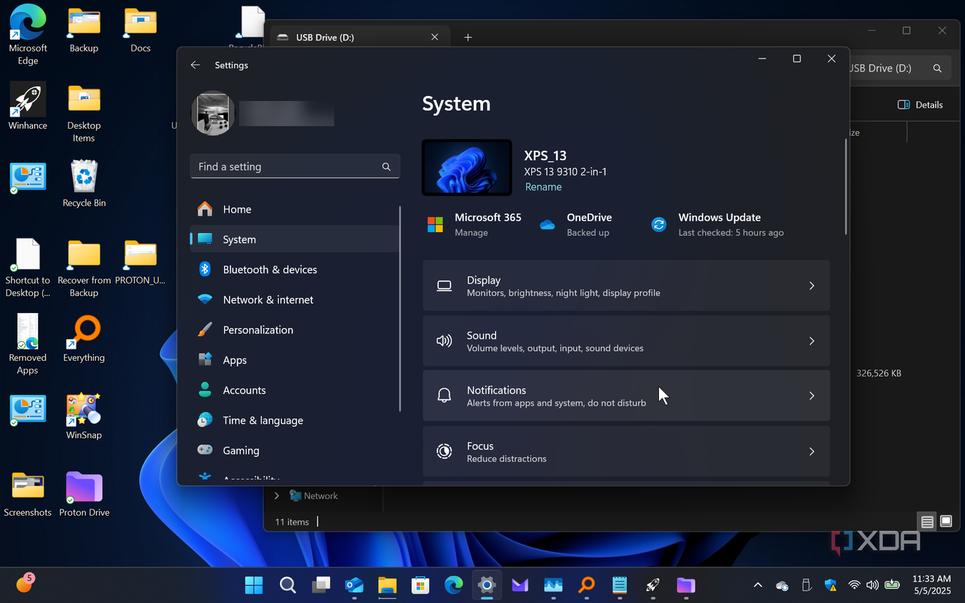
Task: Select the Removed Apps desktop file
Action: 28,345
